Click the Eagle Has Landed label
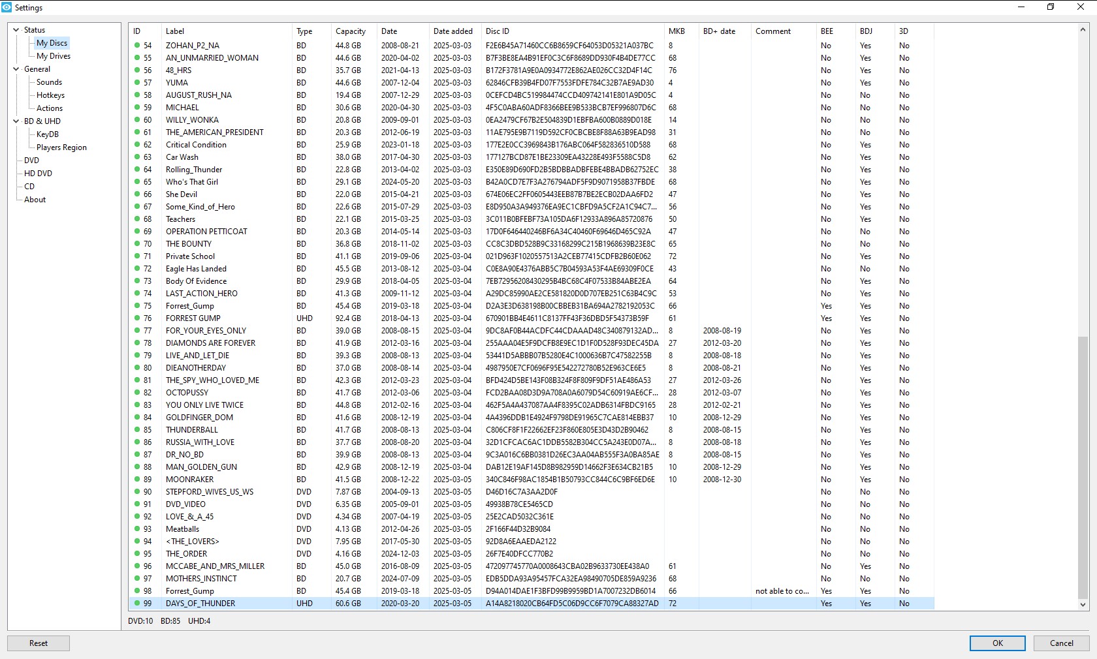This screenshot has width=1097, height=659. point(196,269)
